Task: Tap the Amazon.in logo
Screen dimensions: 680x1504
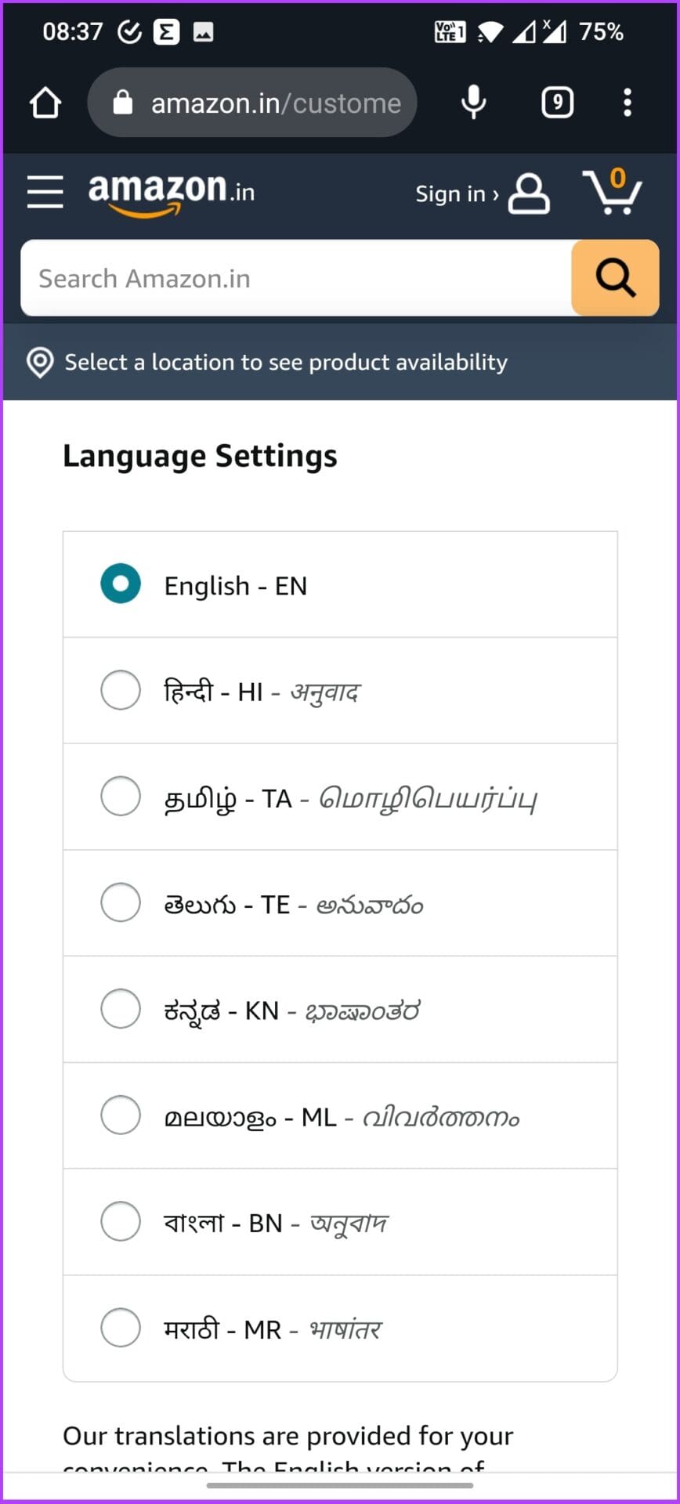Action: (171, 192)
